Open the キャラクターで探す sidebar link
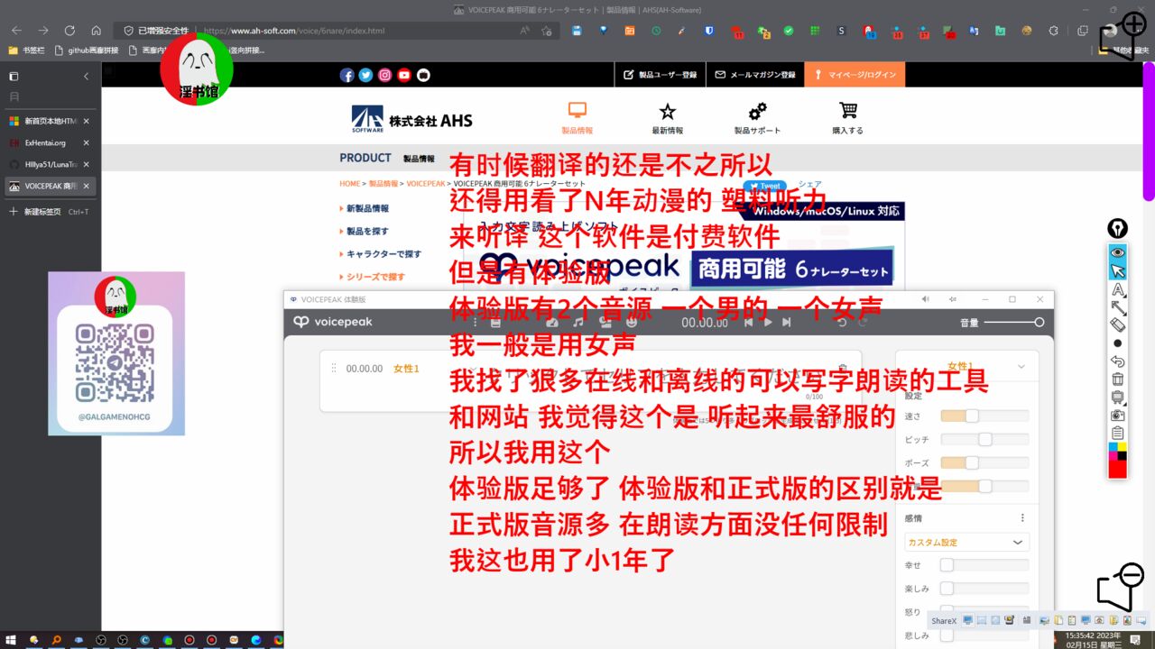This screenshot has height=649, width=1155. tap(383, 254)
